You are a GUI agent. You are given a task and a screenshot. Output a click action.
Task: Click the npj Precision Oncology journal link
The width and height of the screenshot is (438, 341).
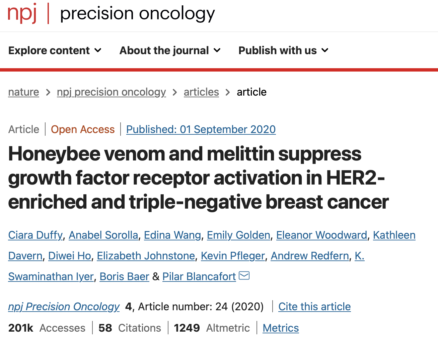(64, 307)
